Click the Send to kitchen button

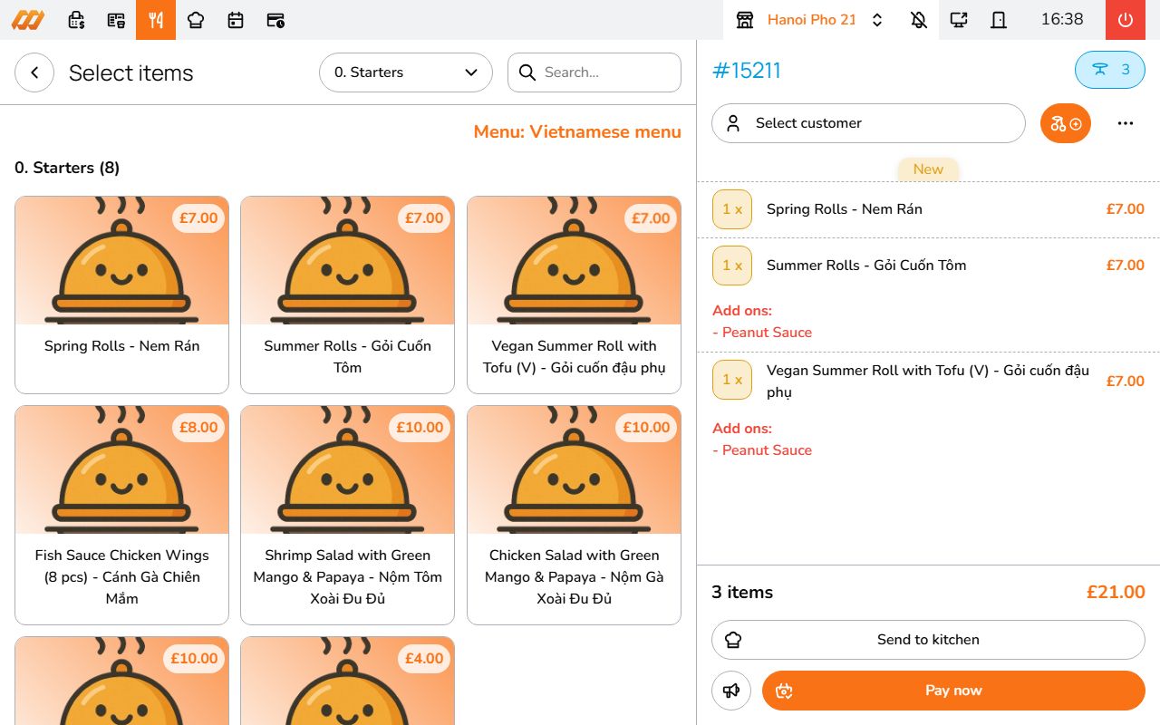(x=928, y=640)
